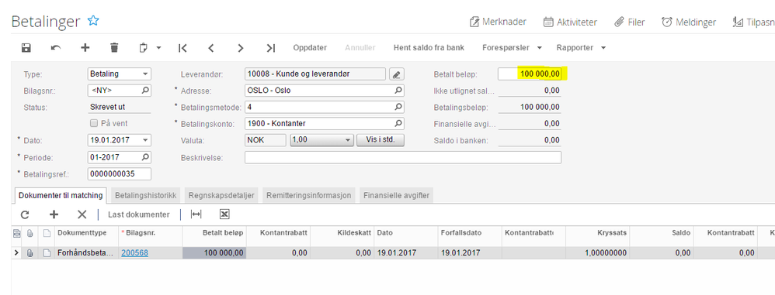Click the Kildeskatt column header
This screenshot has height=295, width=775.
pyautogui.click(x=342, y=233)
